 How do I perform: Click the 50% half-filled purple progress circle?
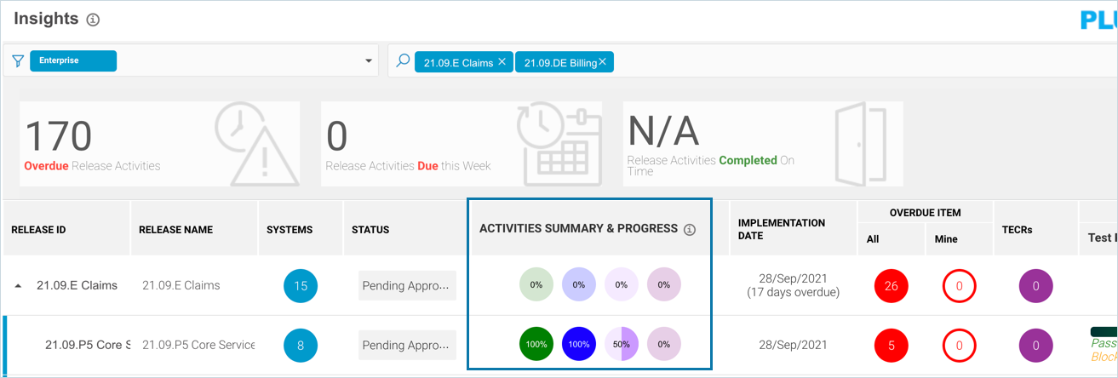(x=621, y=345)
